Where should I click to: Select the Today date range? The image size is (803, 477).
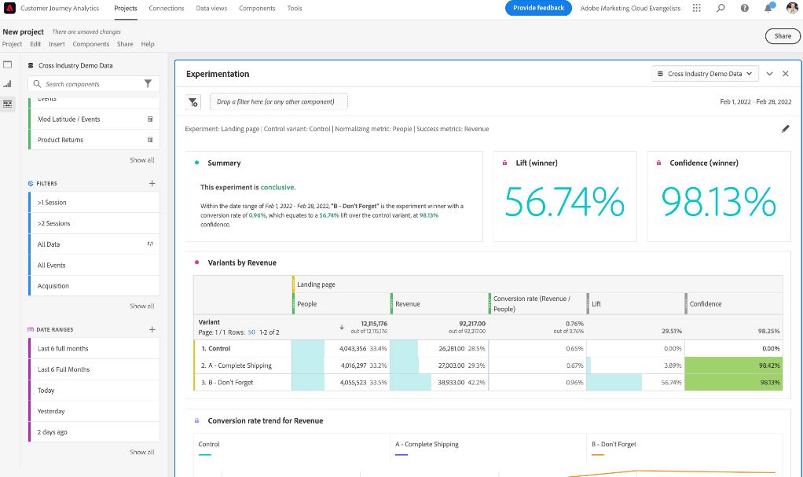94,390
